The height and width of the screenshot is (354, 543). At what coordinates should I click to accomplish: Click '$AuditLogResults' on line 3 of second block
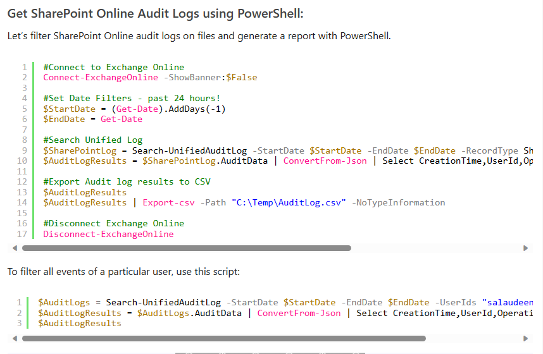80,324
